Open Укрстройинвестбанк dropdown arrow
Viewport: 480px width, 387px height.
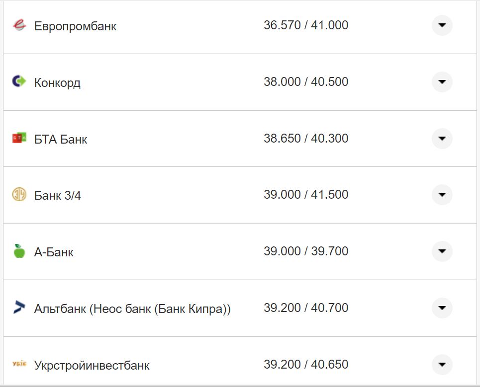tap(442, 365)
